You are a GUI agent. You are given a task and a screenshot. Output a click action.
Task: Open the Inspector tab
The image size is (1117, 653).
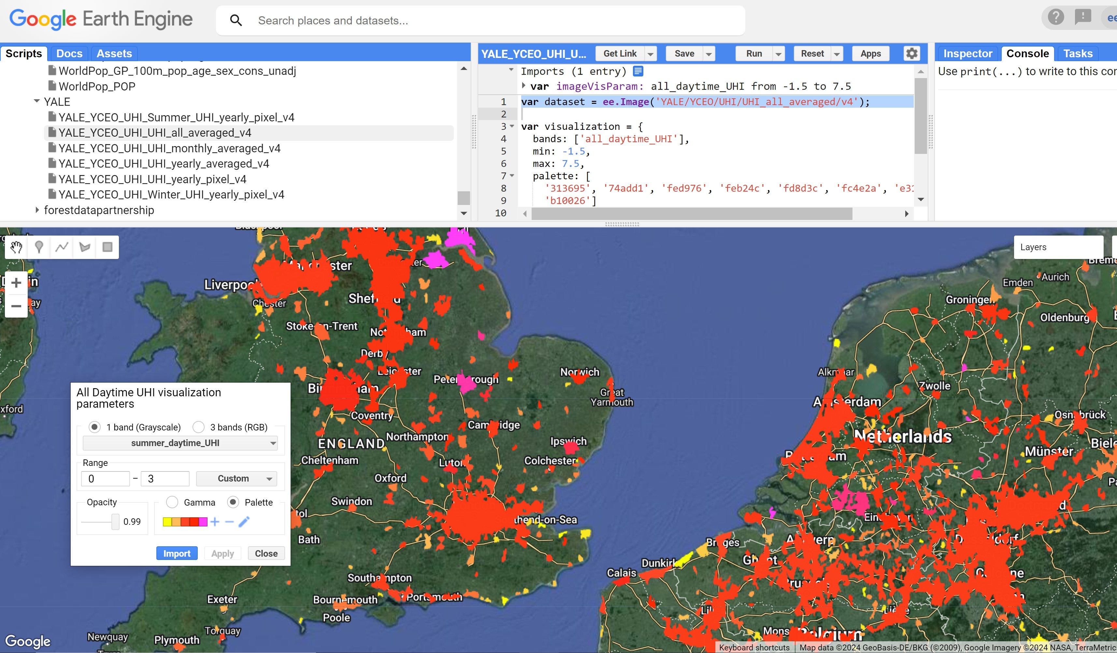[967, 54]
